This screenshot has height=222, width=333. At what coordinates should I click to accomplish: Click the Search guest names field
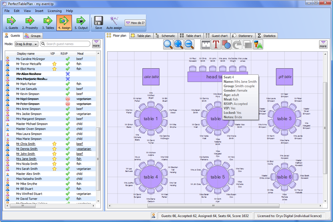[65, 44]
